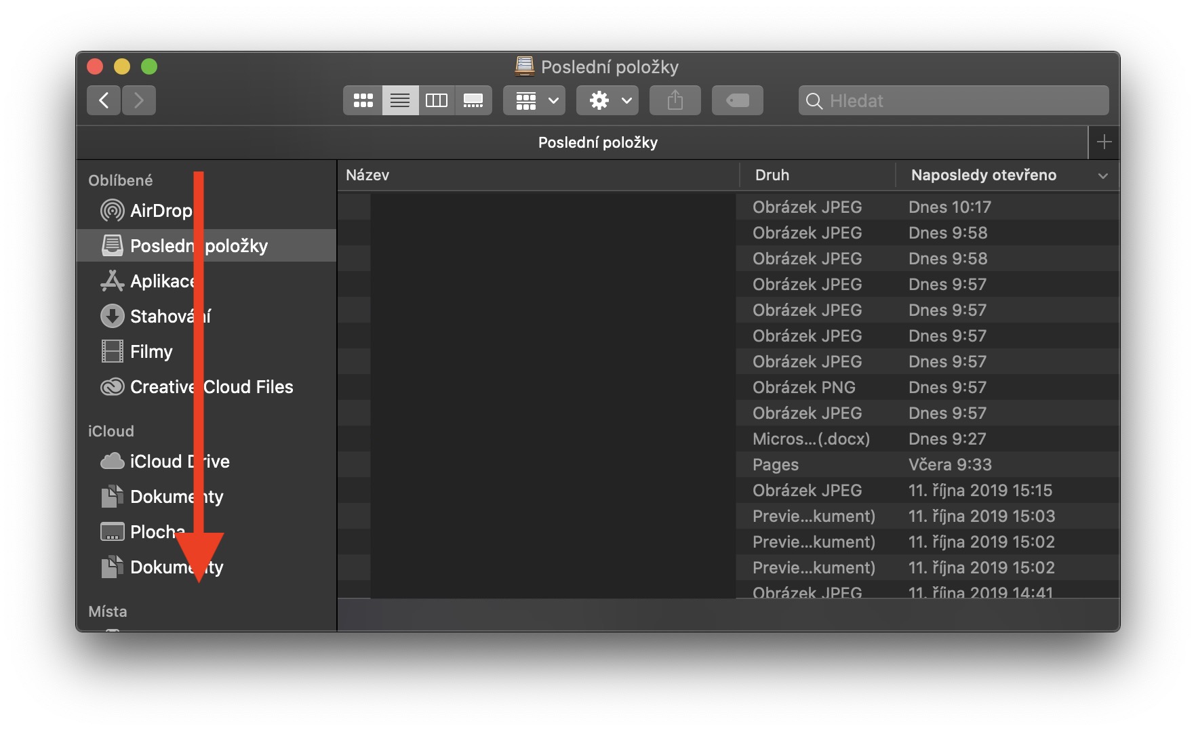Minimize the window with the yellow button

point(122,66)
